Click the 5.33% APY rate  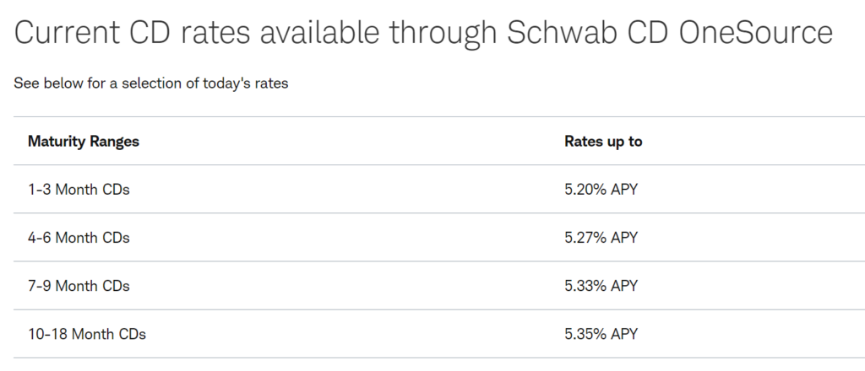click(601, 286)
